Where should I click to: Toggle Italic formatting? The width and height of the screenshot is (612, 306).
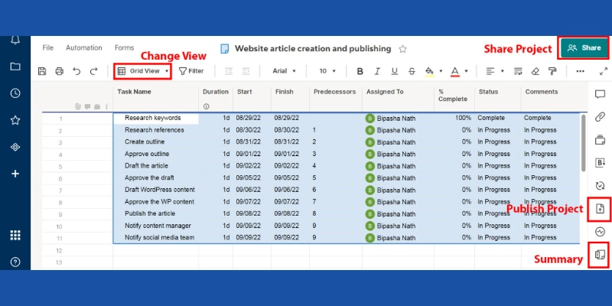[x=378, y=71]
